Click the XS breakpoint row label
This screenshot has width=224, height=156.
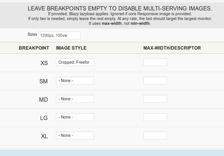[44, 63]
